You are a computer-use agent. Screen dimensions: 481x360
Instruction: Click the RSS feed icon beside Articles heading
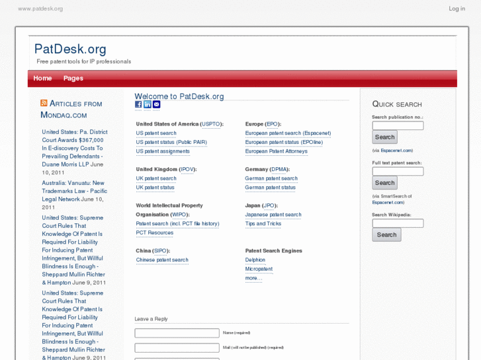[x=44, y=103]
